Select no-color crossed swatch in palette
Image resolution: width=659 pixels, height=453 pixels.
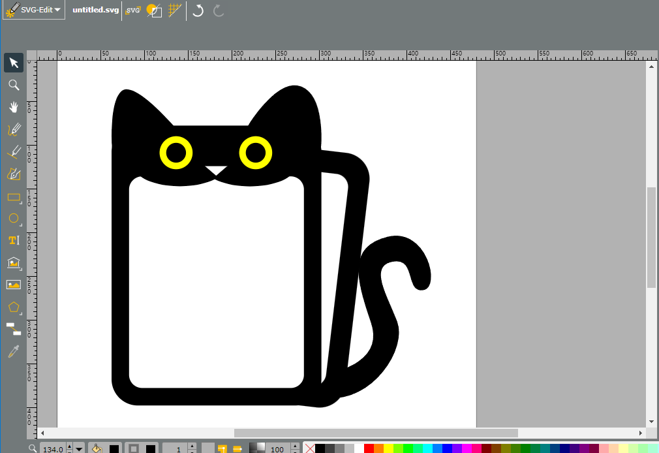(x=310, y=448)
